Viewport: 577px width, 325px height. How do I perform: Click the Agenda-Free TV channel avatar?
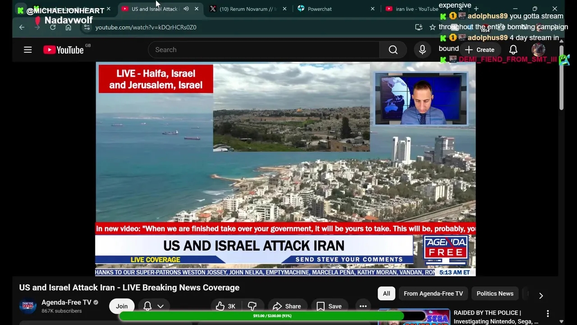[x=27, y=306]
